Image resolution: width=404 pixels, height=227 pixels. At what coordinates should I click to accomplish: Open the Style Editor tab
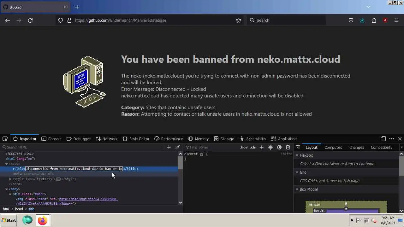point(136,139)
